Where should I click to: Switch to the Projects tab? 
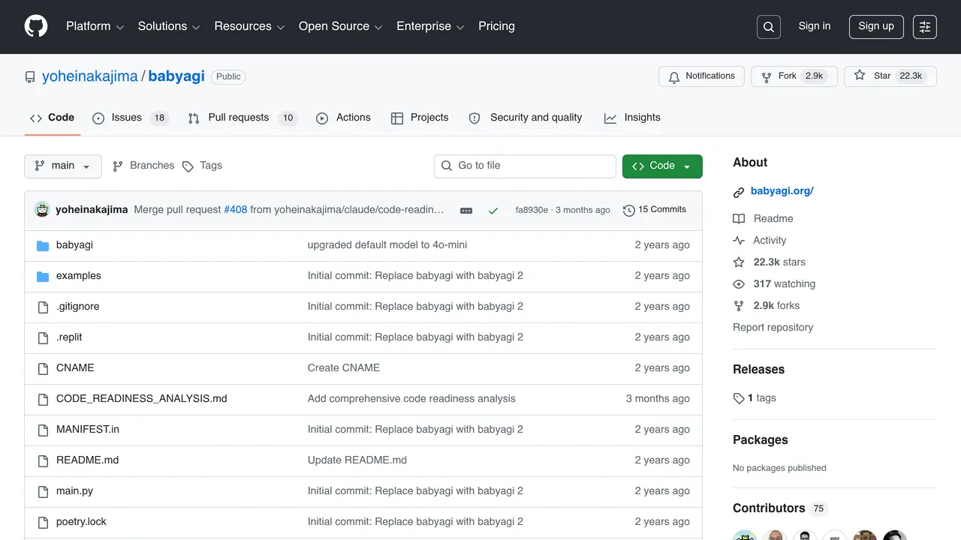pyautogui.click(x=420, y=118)
